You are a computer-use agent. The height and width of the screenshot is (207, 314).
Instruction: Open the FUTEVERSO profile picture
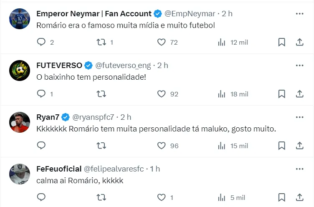coord(20,71)
